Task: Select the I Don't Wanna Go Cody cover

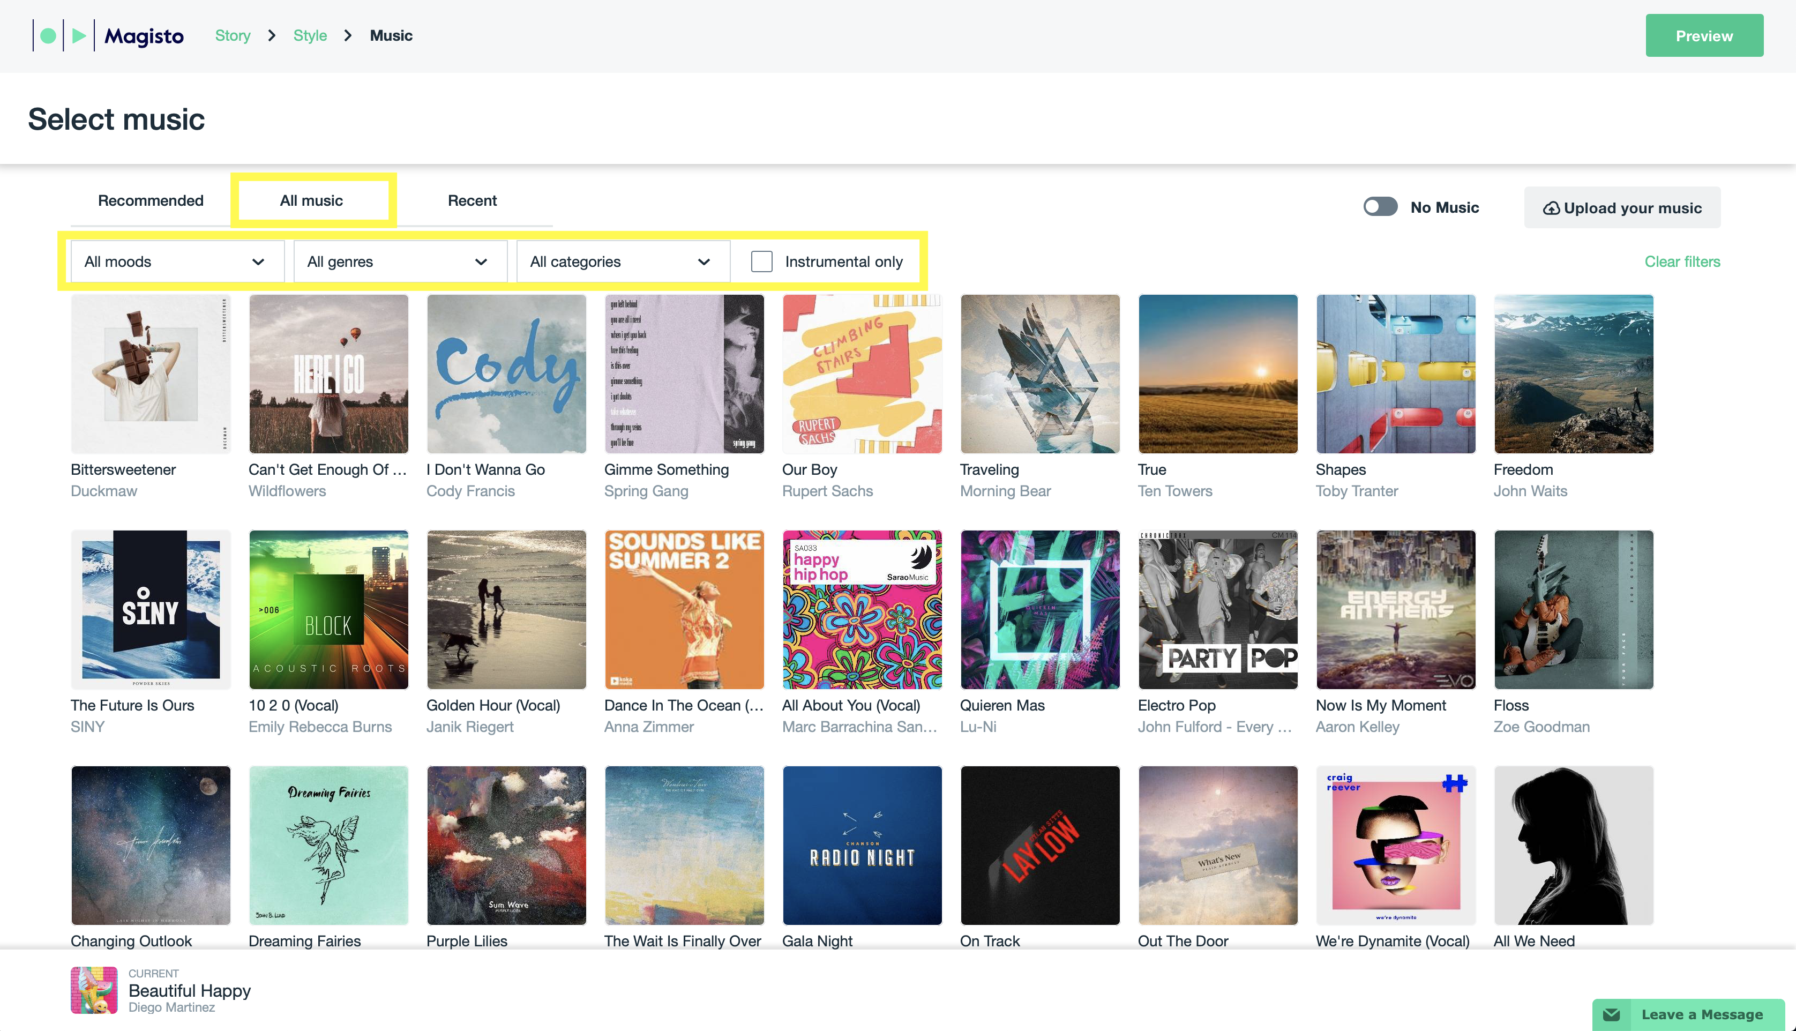Action: click(506, 374)
